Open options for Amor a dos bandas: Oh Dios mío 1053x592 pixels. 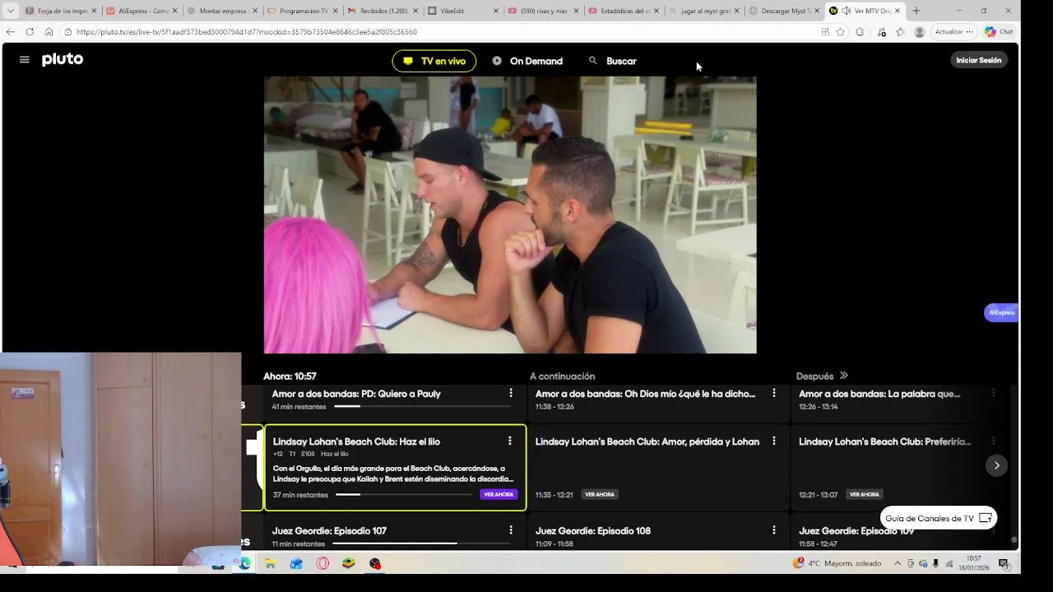(773, 393)
